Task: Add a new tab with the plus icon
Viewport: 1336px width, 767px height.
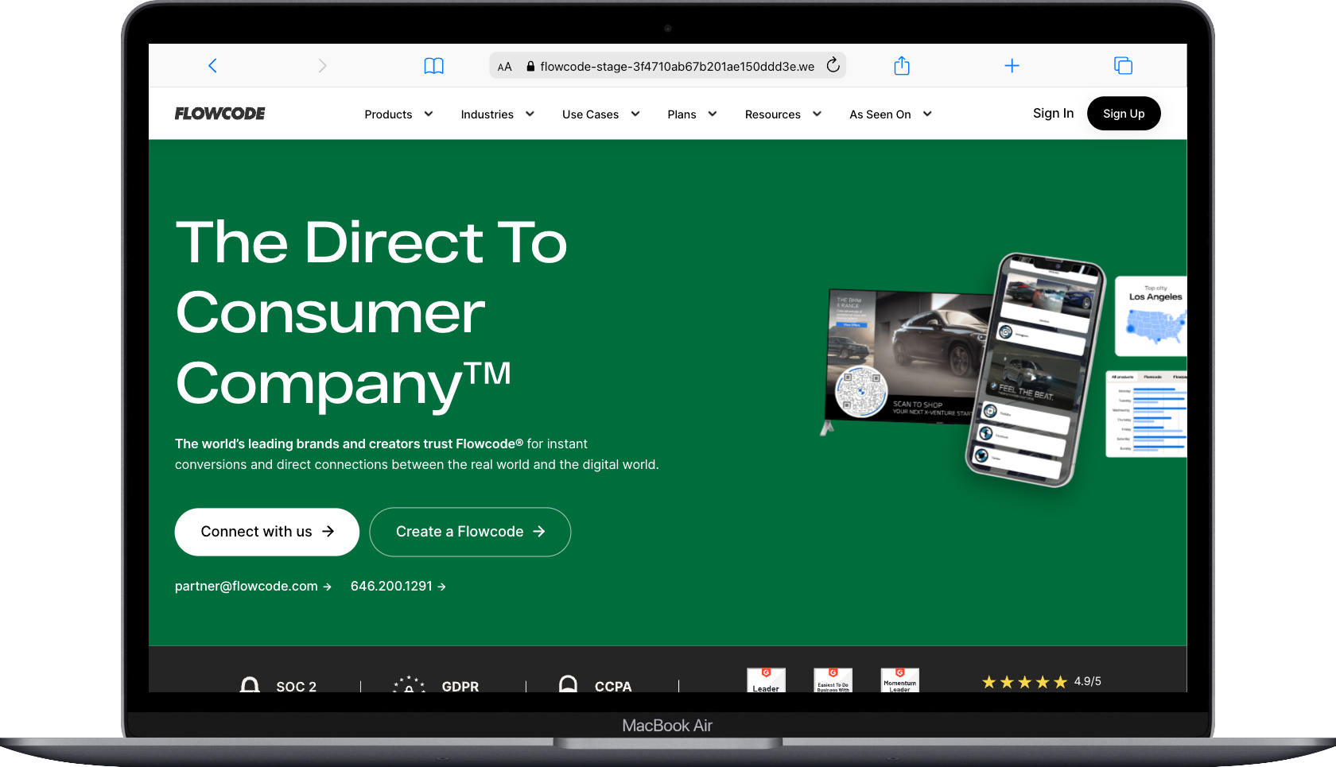Action: coord(1012,66)
